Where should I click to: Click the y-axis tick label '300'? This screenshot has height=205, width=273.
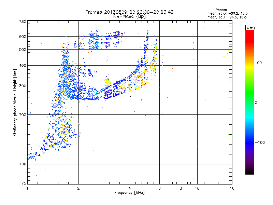(x=23, y=86)
